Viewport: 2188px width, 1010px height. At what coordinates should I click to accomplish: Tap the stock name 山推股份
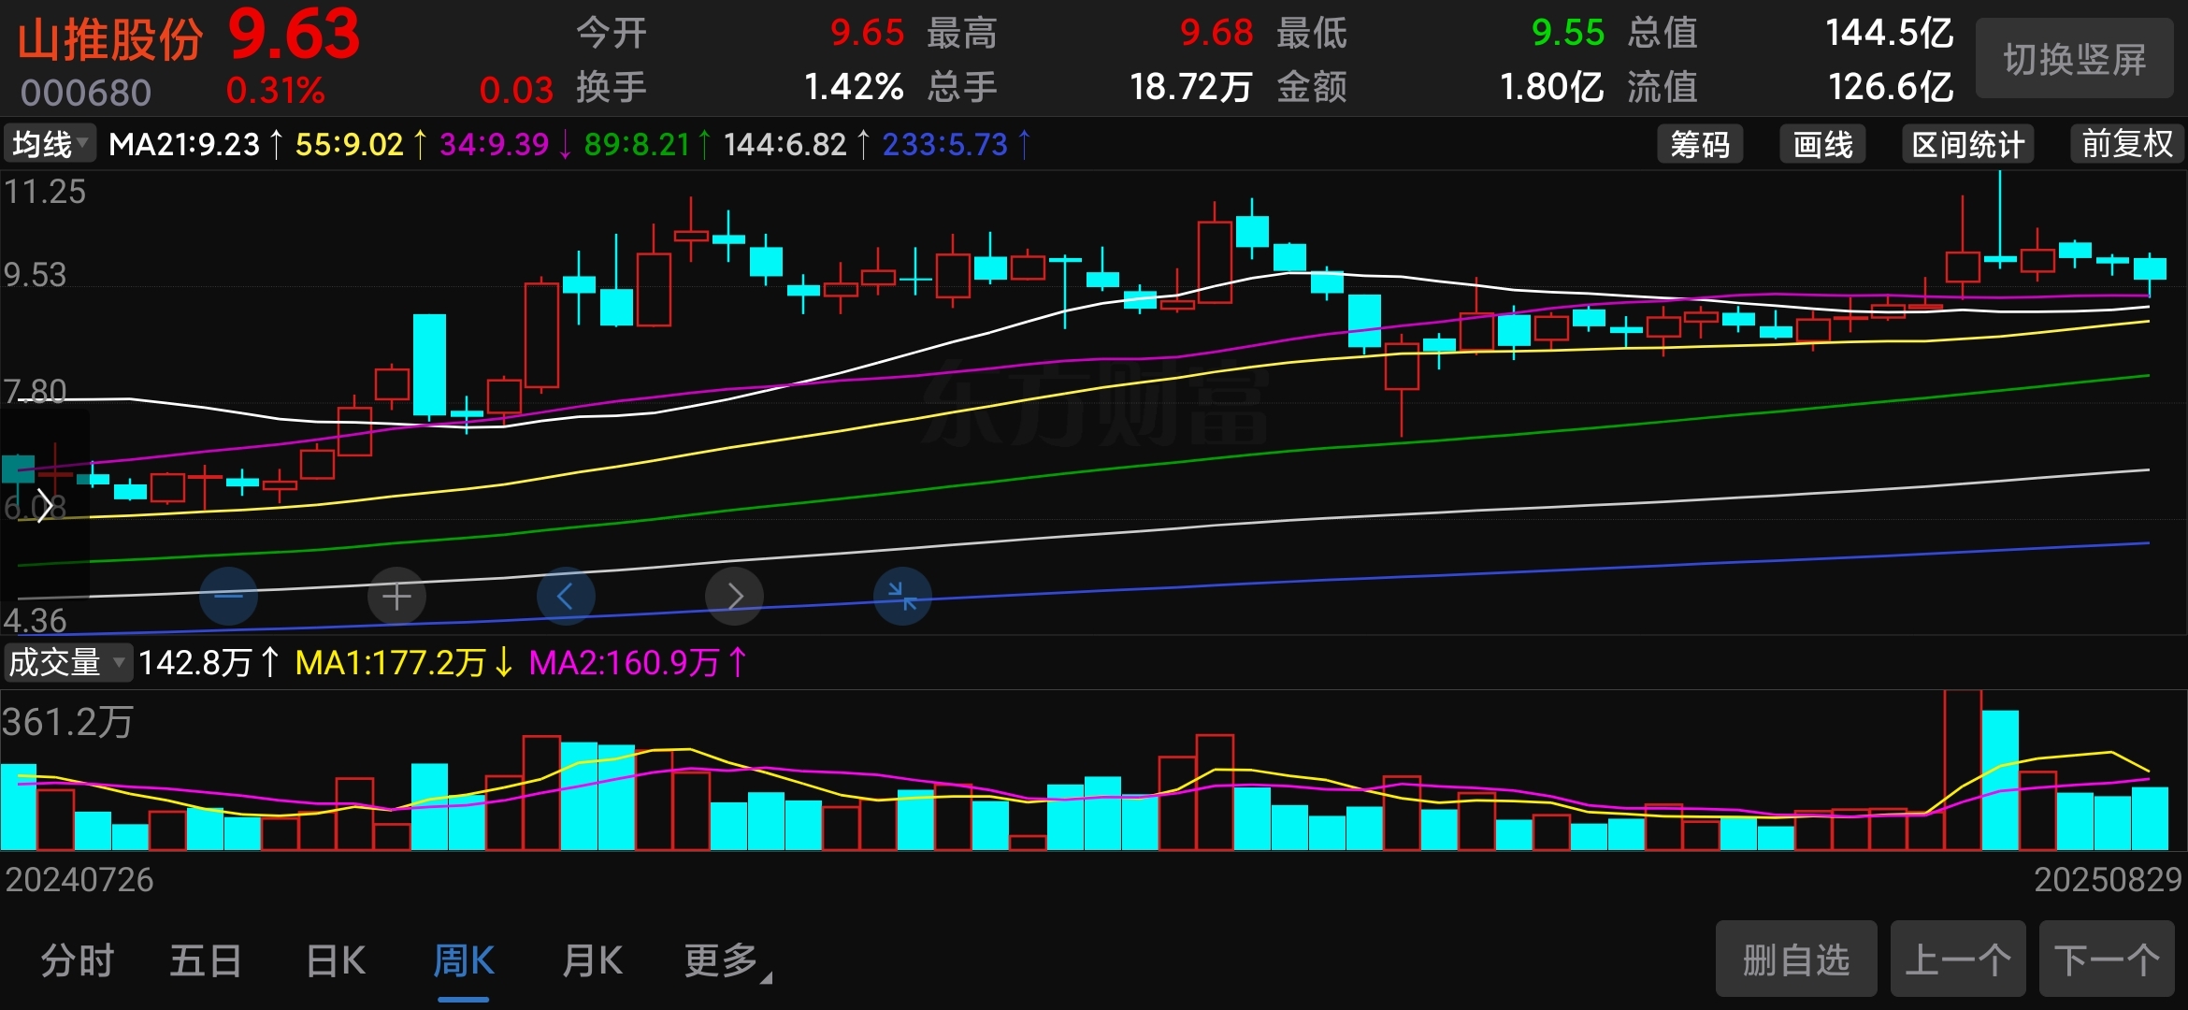coord(110,39)
